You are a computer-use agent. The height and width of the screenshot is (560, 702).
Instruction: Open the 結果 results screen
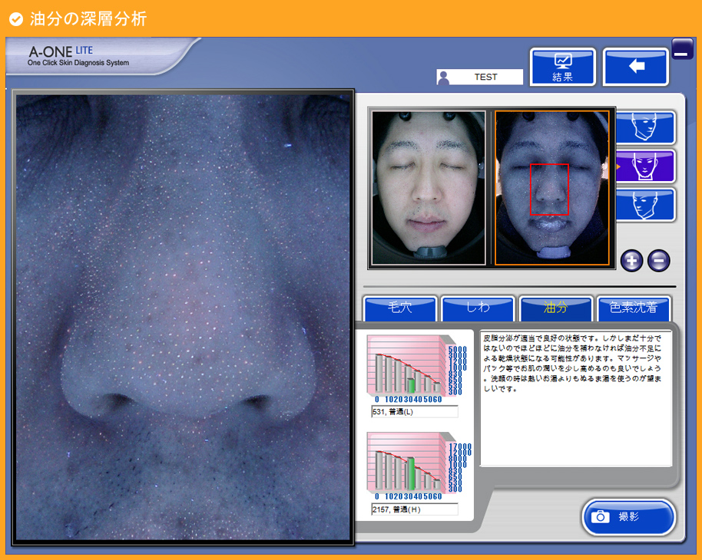563,67
